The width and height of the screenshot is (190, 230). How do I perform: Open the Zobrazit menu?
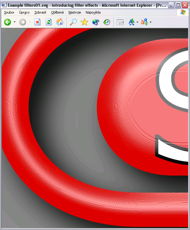click(x=40, y=12)
